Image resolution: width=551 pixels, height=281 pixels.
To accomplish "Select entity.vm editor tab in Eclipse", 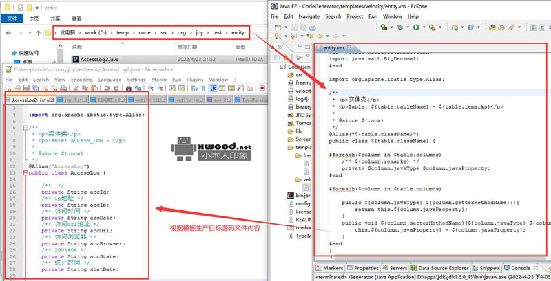I will [x=333, y=47].
